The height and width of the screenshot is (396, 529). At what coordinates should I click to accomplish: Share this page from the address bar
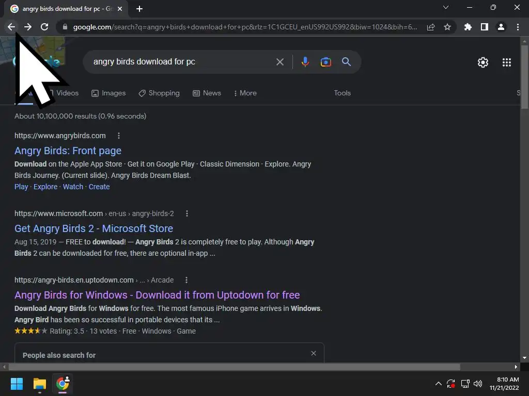coord(431,27)
